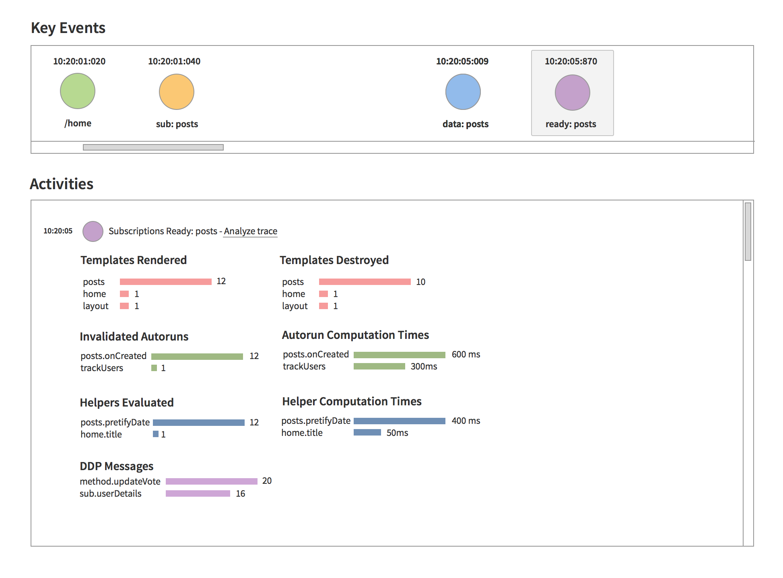Click posts bar in Templates Rendered

pyautogui.click(x=165, y=282)
